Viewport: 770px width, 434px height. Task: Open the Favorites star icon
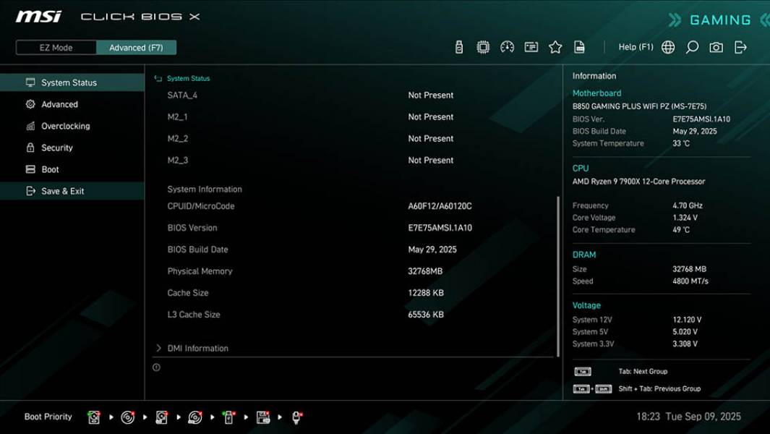pos(556,46)
